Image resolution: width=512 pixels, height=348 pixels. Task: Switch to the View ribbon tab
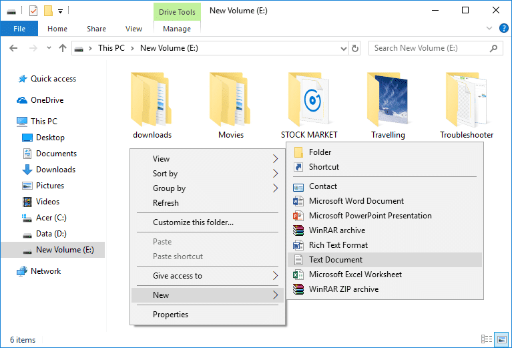tap(134, 29)
